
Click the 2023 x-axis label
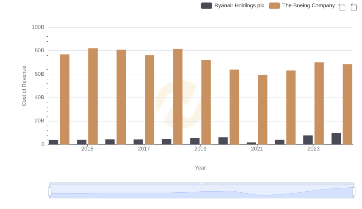(314, 149)
